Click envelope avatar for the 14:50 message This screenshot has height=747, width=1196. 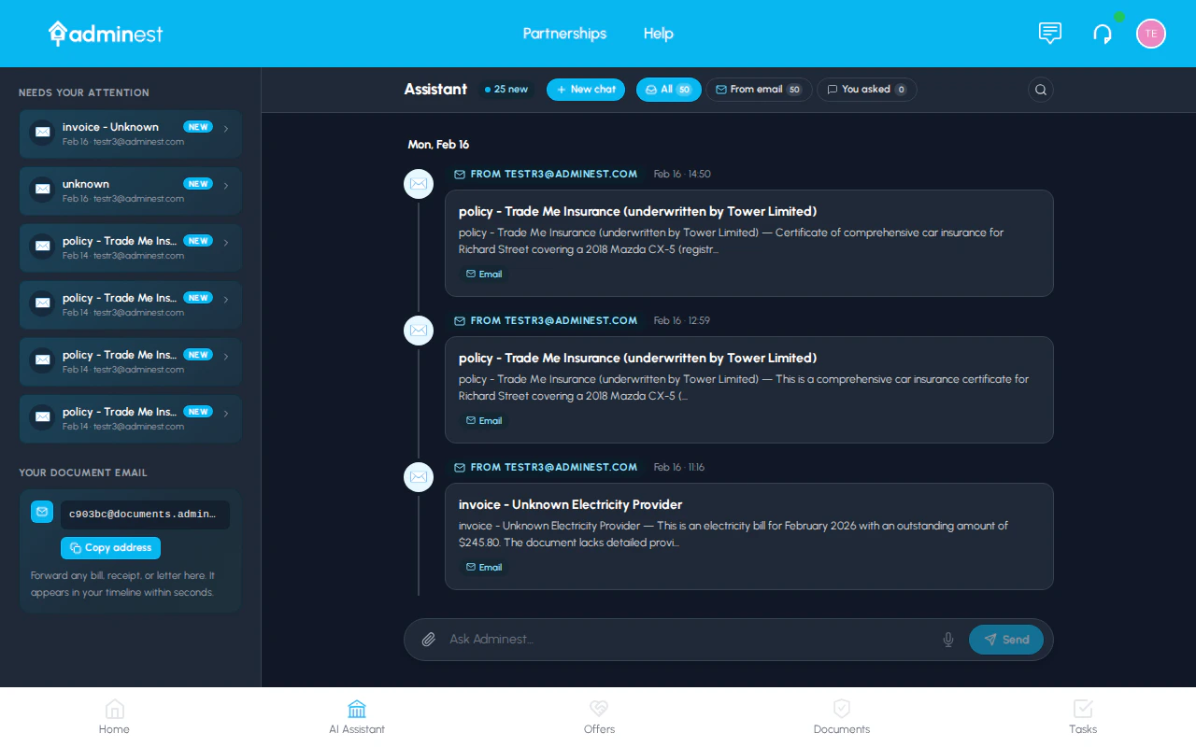click(419, 184)
